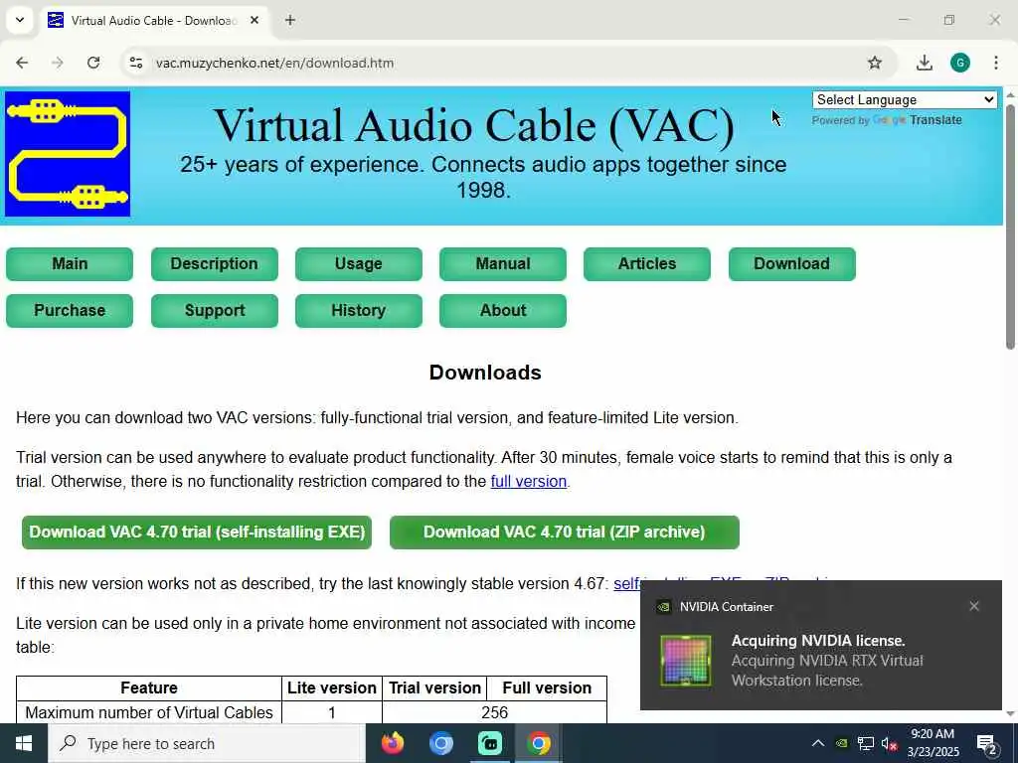Download VAC 4.70 trial self-installing EXE
1018x763 pixels.
(197, 533)
